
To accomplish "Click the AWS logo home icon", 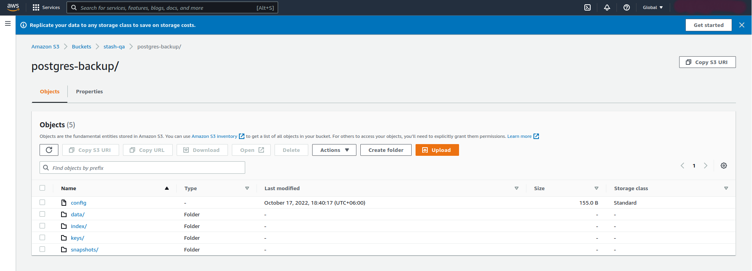I will 13,7.
